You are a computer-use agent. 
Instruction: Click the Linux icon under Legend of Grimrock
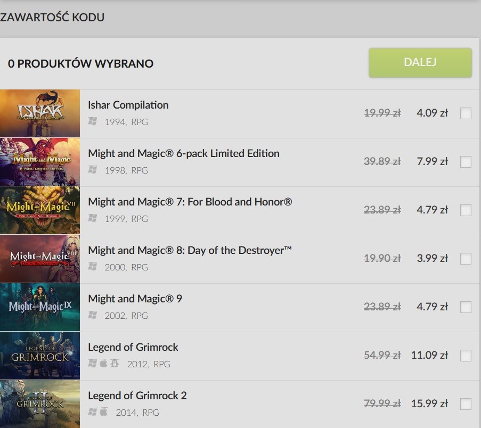[115, 364]
